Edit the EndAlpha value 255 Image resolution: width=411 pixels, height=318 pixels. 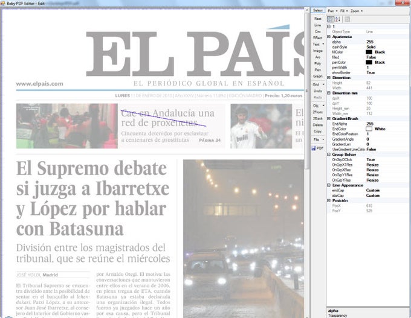pos(370,124)
